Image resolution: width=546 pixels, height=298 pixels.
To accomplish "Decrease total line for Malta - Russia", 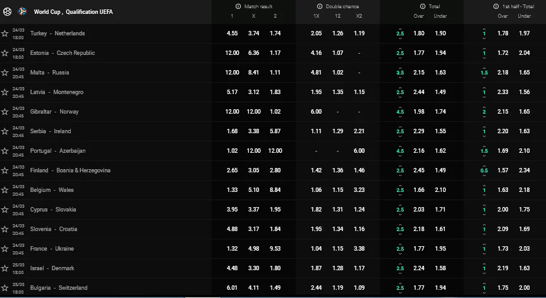I will pyautogui.click(x=400, y=78).
